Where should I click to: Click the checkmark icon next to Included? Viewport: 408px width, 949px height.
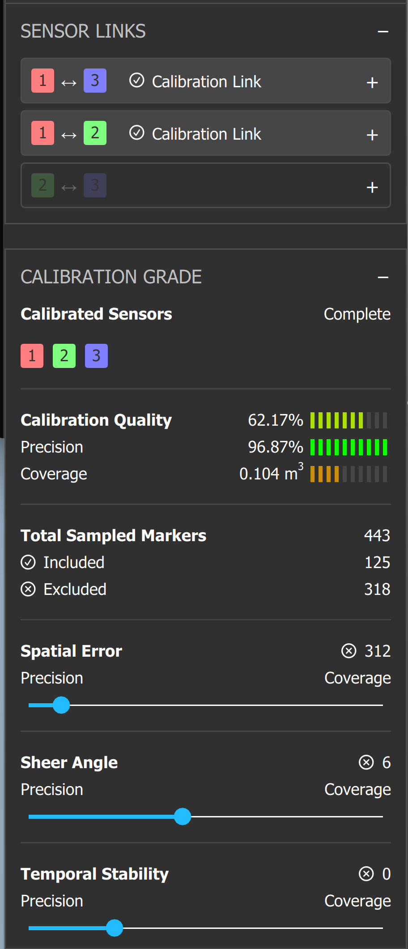(28, 563)
